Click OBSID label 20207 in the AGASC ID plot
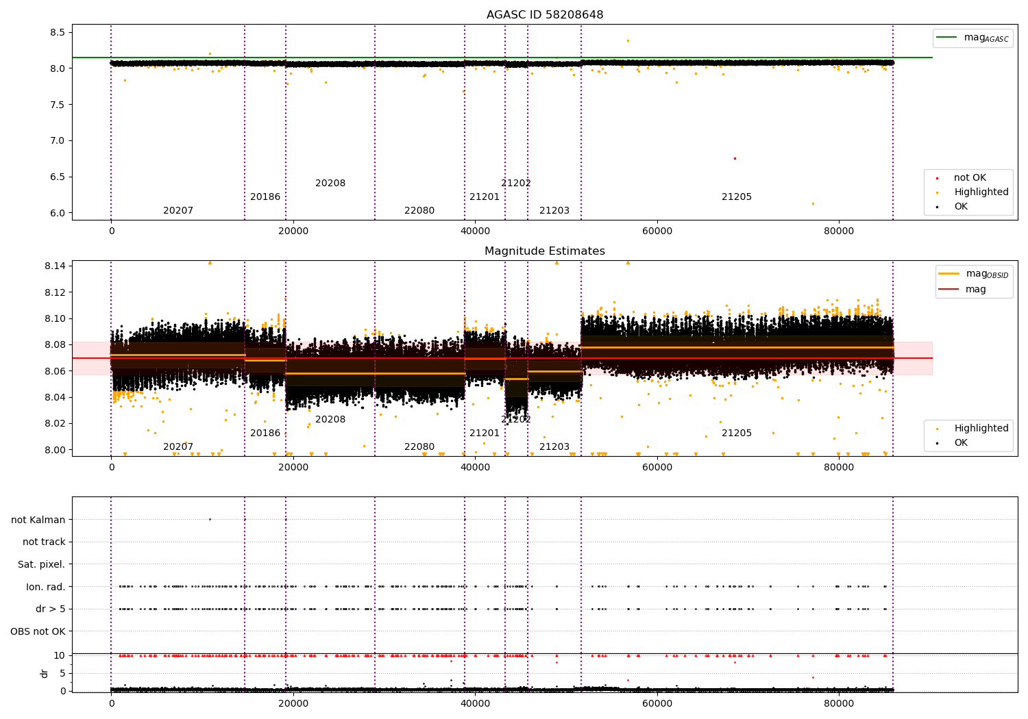 coord(178,211)
